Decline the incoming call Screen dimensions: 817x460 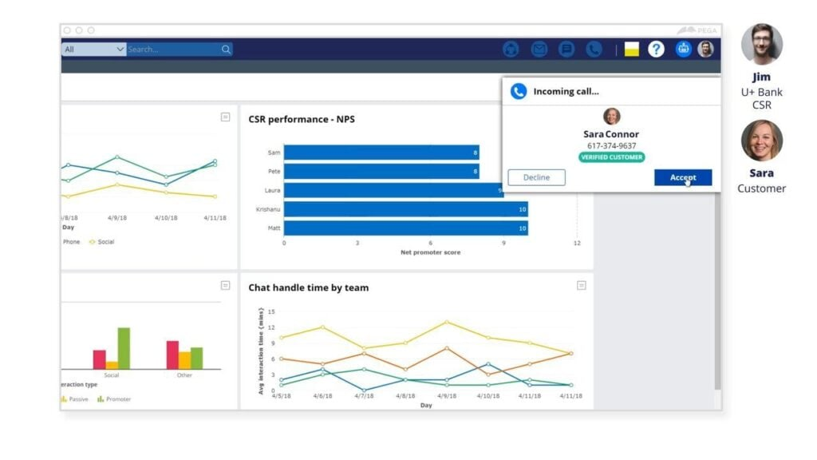pos(536,177)
